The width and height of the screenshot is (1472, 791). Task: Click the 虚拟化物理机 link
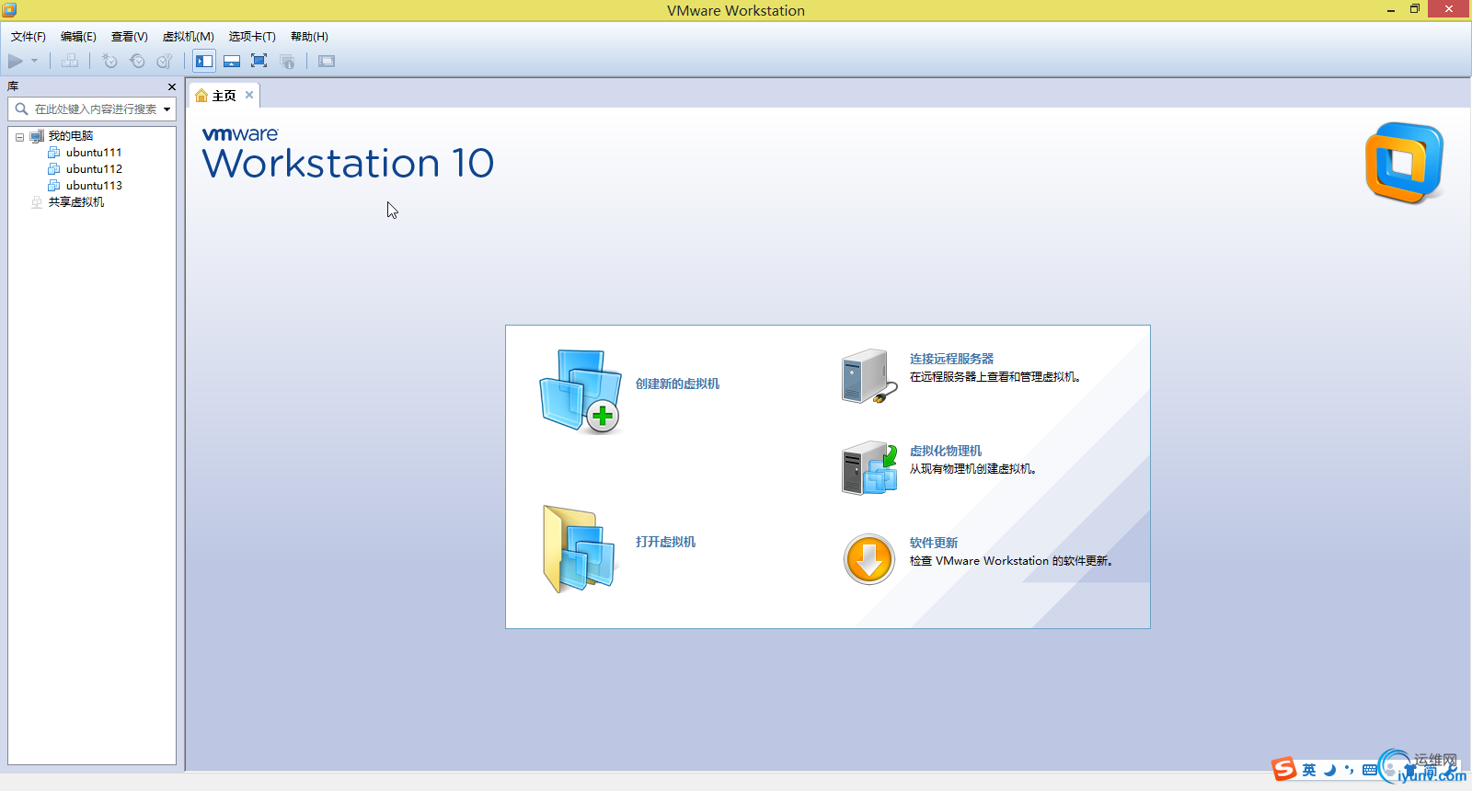tap(946, 451)
